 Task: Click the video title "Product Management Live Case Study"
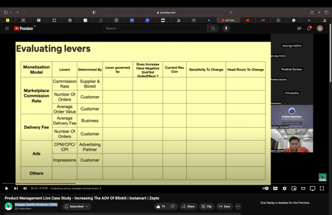pyautogui.click(x=82, y=198)
